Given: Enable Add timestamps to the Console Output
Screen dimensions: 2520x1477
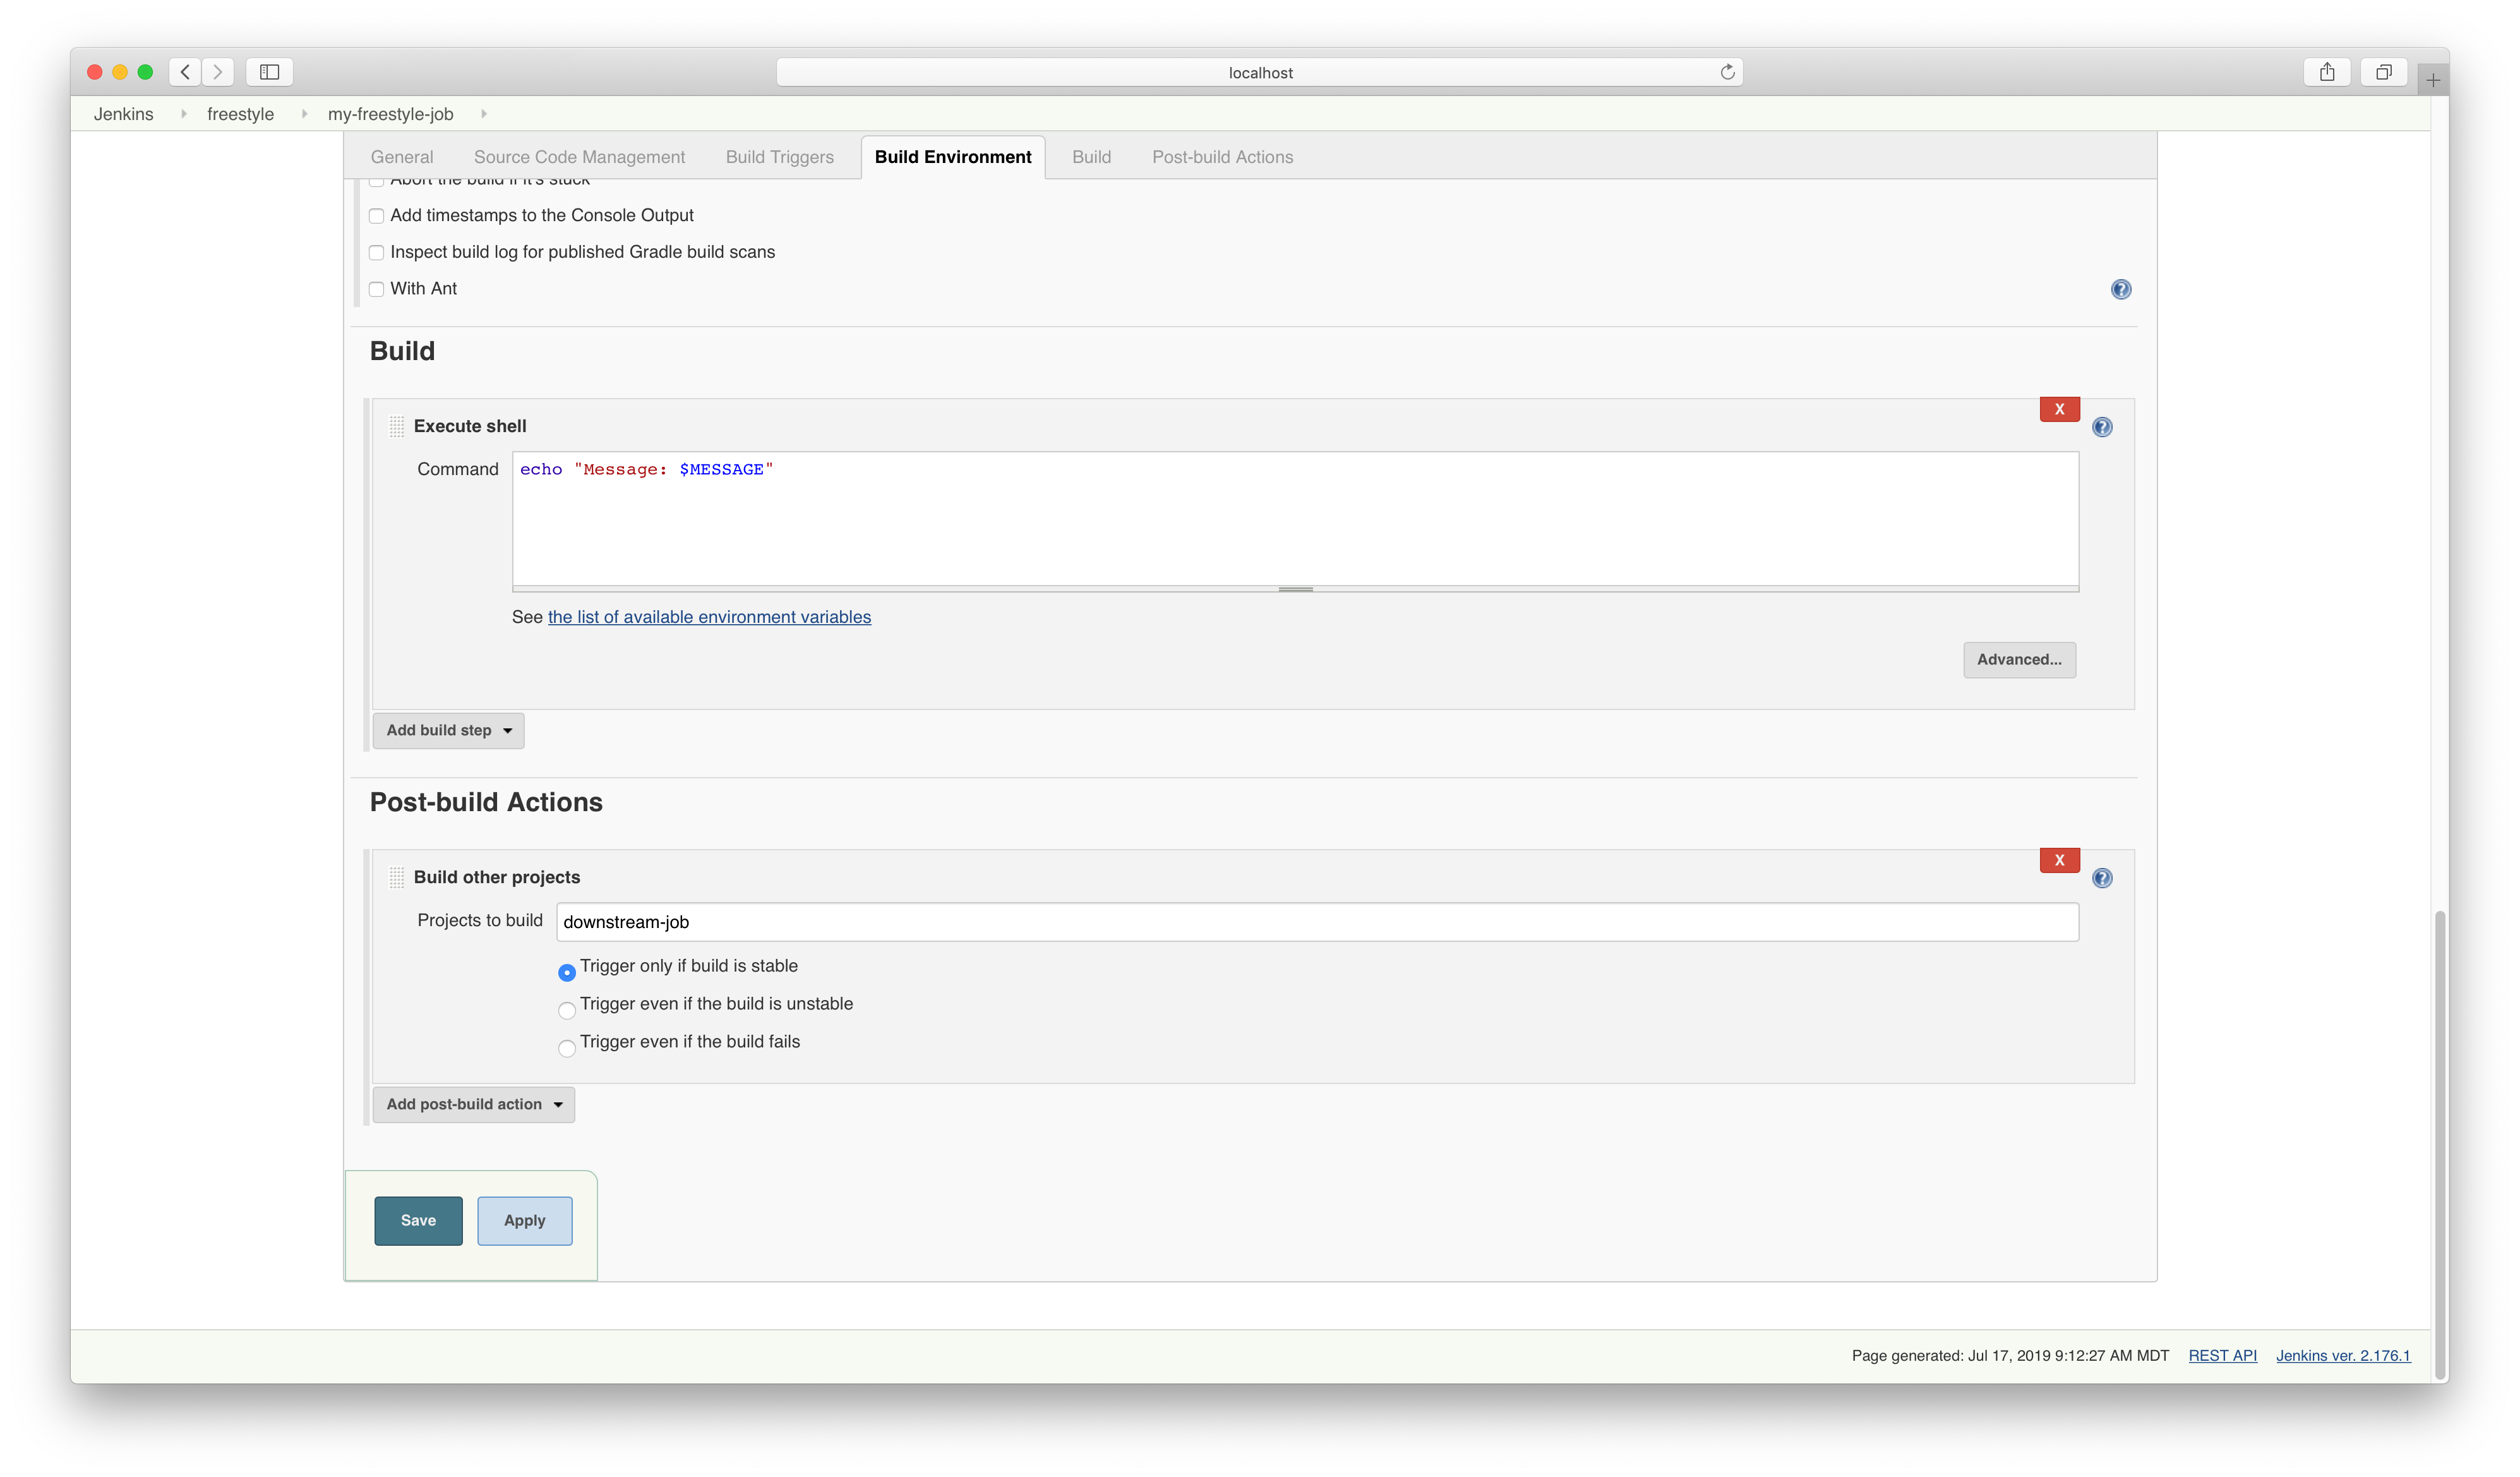Looking at the screenshot, I should (x=376, y=216).
